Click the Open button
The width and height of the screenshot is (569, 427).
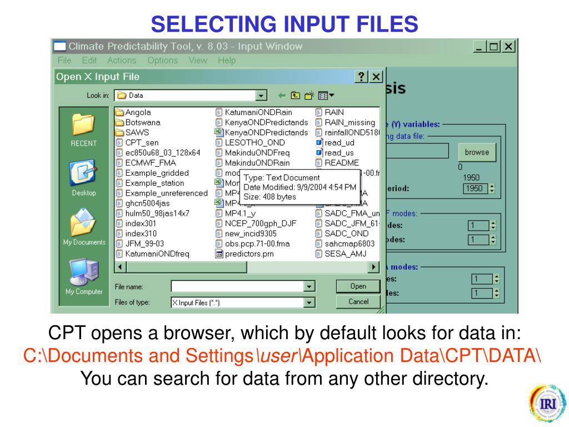[358, 286]
